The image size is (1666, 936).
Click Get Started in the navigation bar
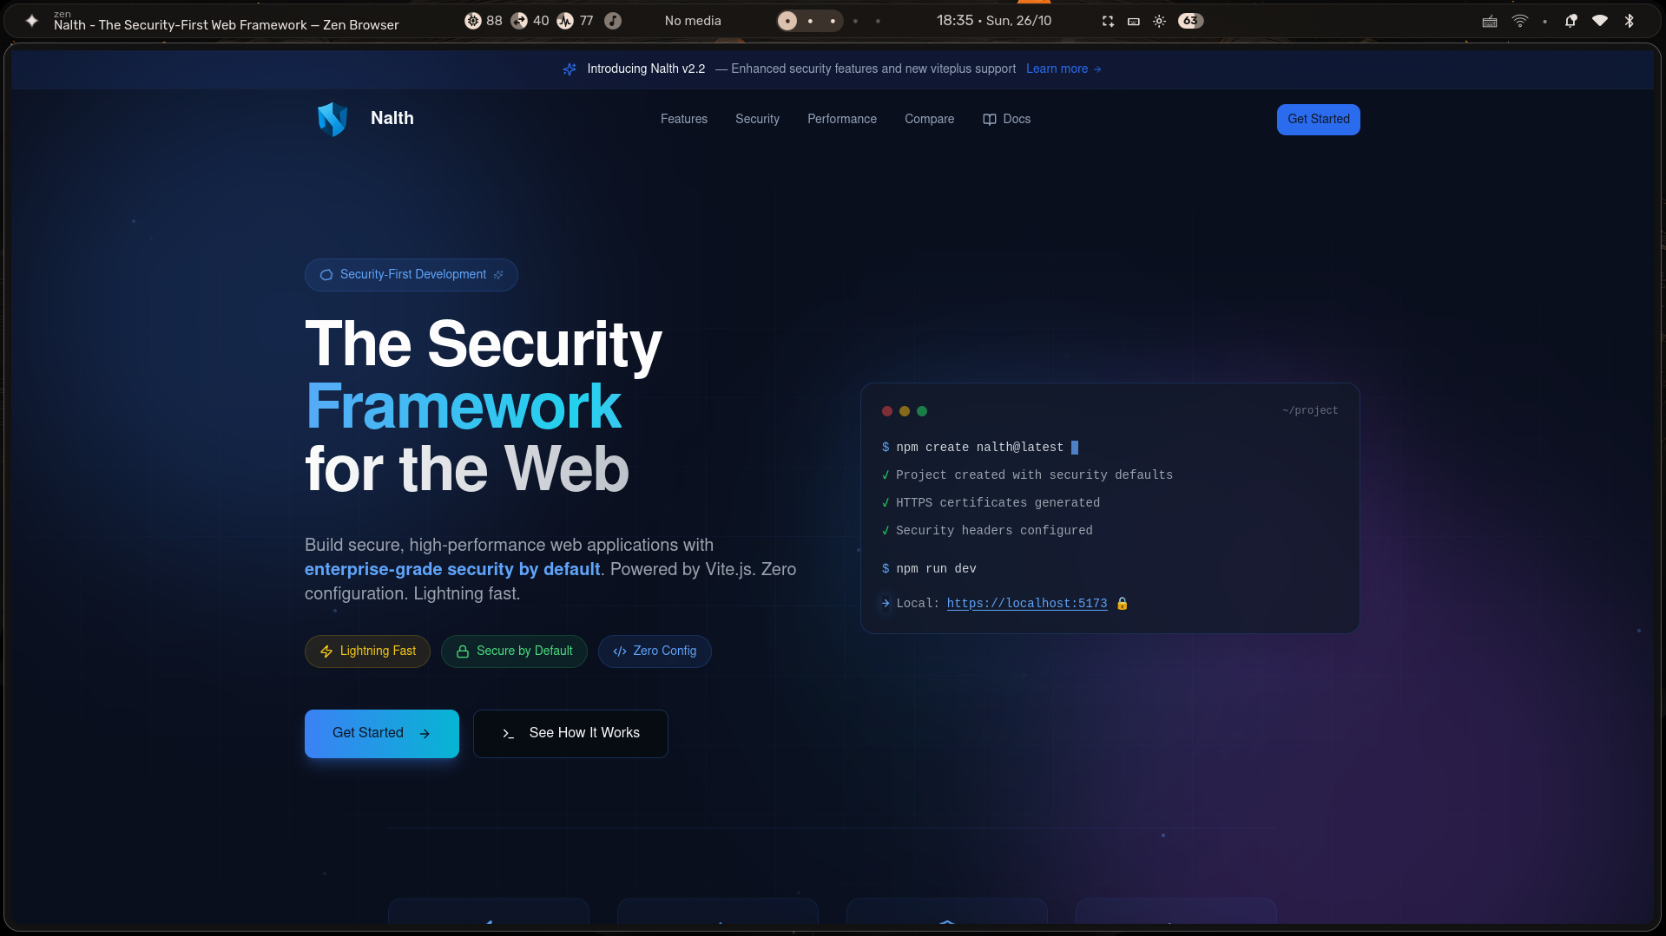1318,120
